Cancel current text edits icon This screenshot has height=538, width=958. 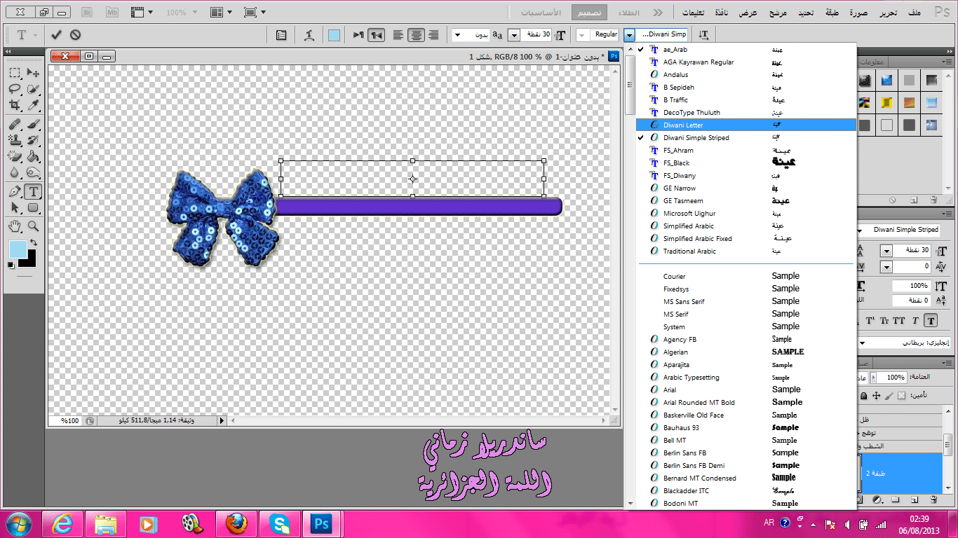click(75, 34)
